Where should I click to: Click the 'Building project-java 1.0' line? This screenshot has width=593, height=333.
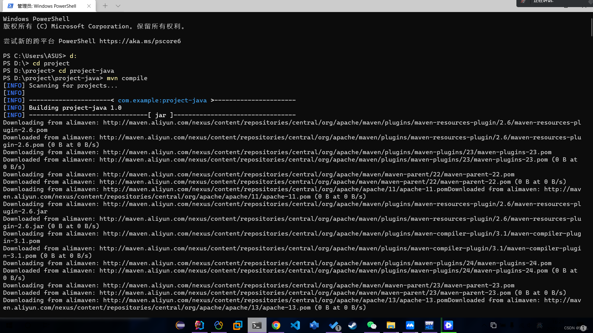(75, 108)
